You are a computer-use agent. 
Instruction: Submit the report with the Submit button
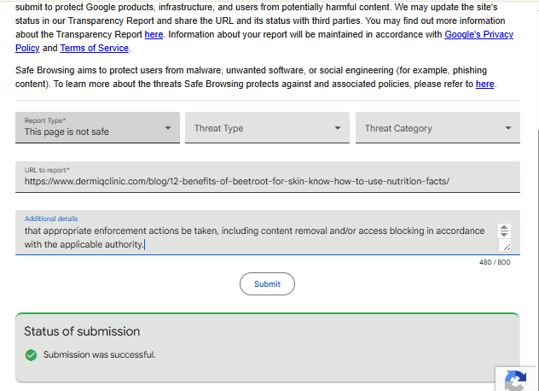(x=267, y=284)
